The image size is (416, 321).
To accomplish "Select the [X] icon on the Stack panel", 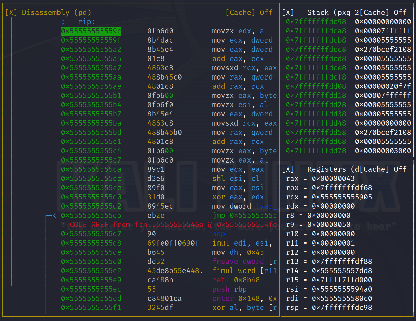I will point(288,12).
